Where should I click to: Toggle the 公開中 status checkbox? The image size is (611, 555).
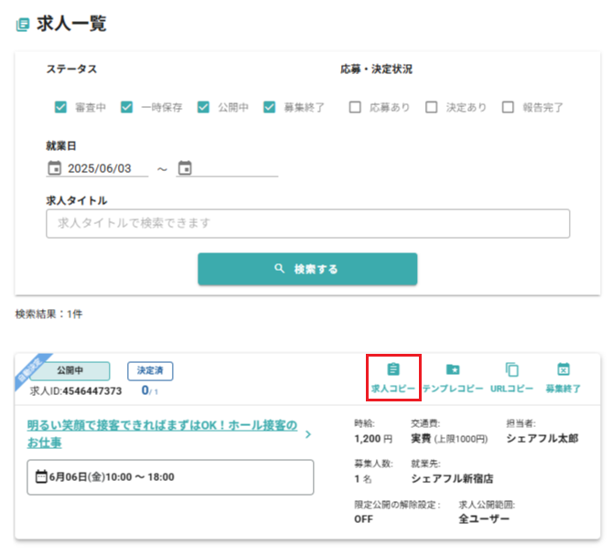[x=204, y=107]
